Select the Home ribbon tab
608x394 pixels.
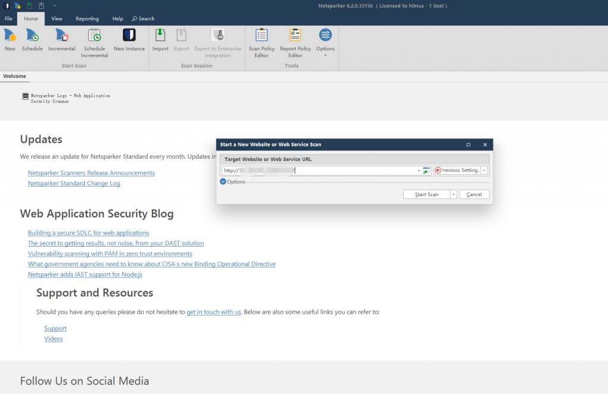pyautogui.click(x=31, y=18)
